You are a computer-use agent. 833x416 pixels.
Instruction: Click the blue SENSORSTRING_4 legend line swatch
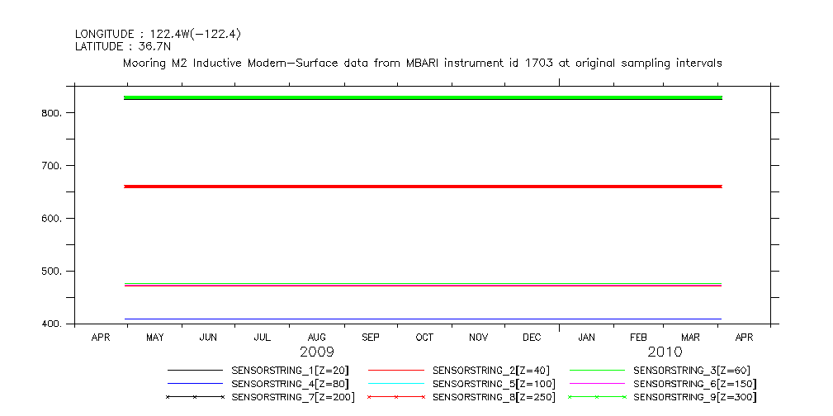pyautogui.click(x=195, y=384)
